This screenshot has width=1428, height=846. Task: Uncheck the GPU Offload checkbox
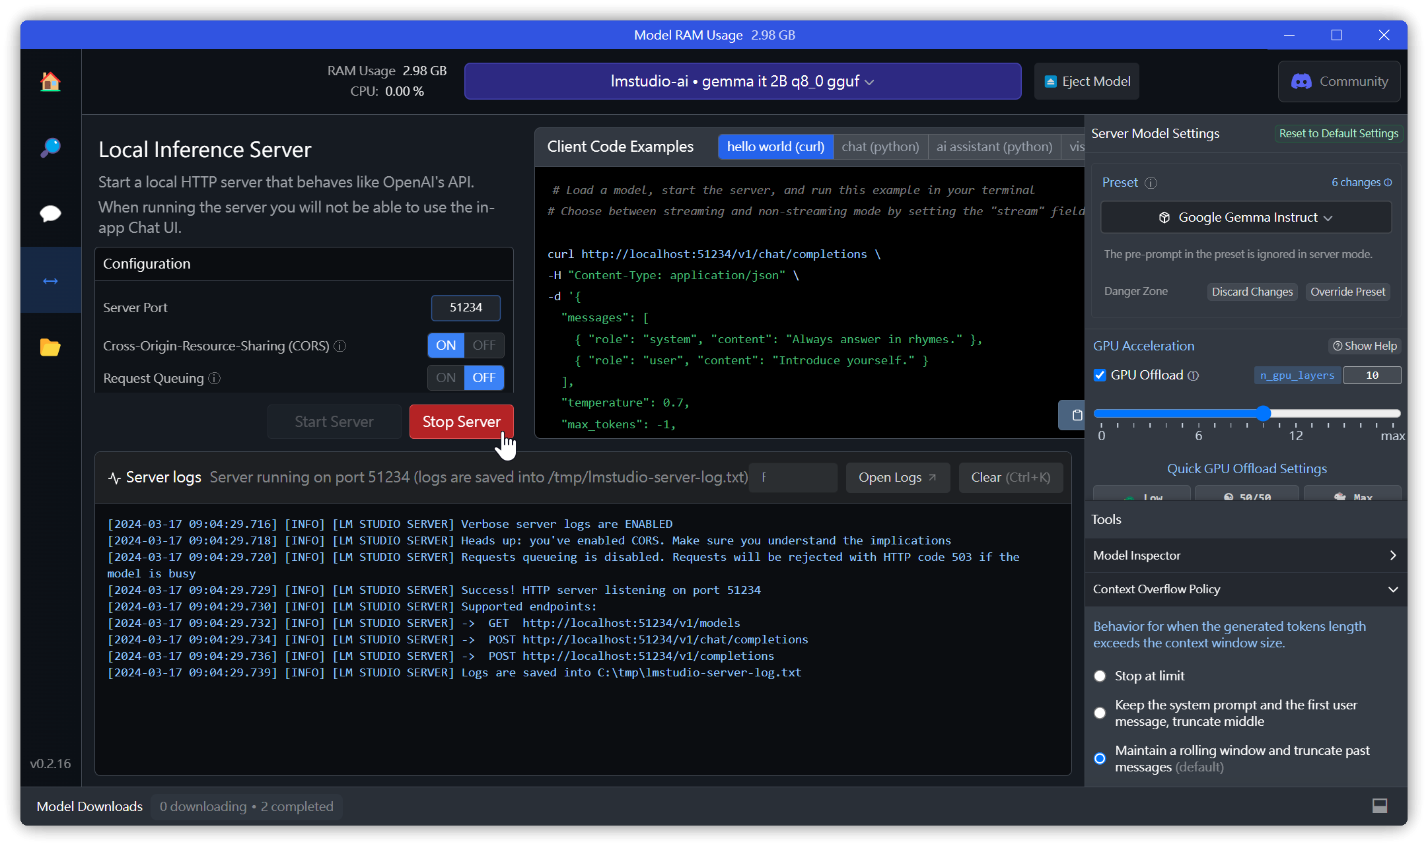click(x=1100, y=375)
